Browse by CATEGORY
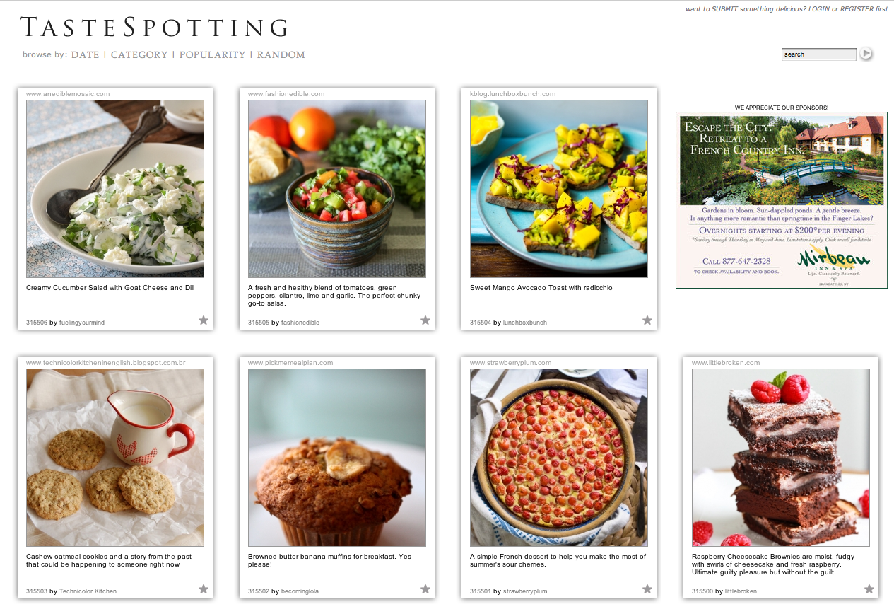The image size is (894, 614). coord(139,54)
